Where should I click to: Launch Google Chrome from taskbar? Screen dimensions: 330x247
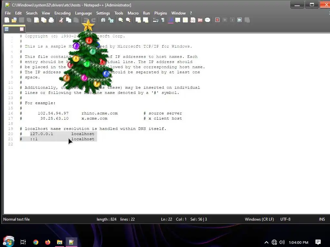(36, 242)
